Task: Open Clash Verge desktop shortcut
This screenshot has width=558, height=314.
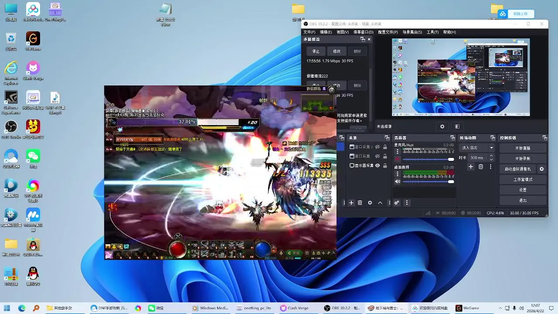Action: coord(33,70)
